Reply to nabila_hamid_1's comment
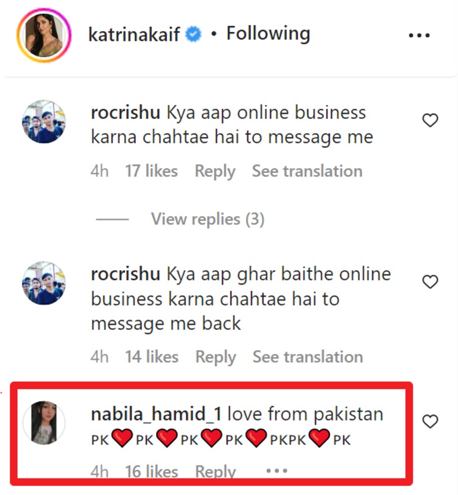 [215, 472]
